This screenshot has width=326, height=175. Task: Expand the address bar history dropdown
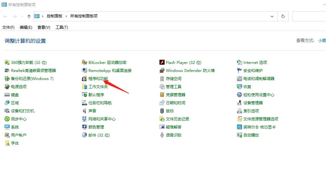(x=272, y=16)
